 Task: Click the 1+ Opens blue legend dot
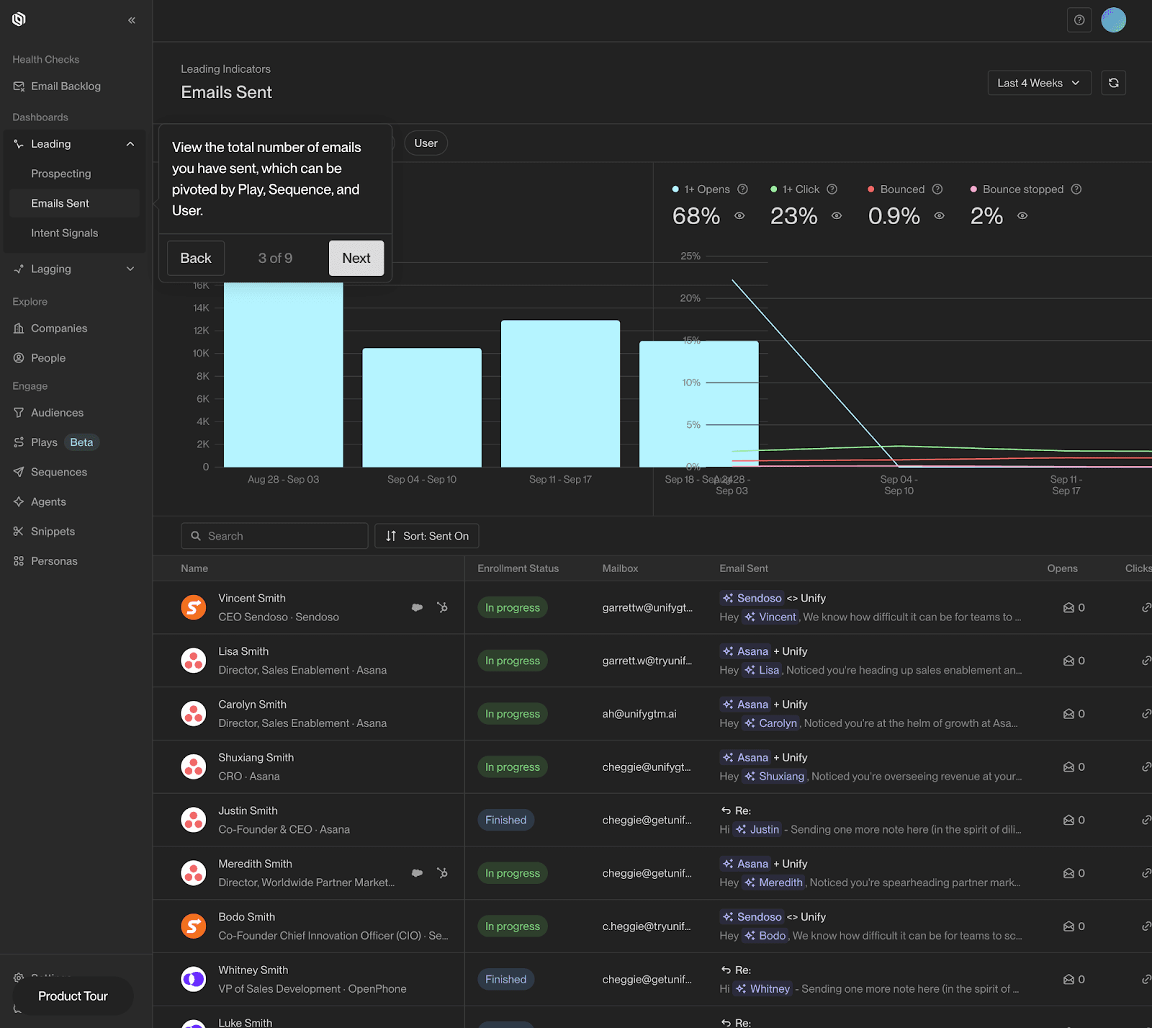[x=675, y=189]
